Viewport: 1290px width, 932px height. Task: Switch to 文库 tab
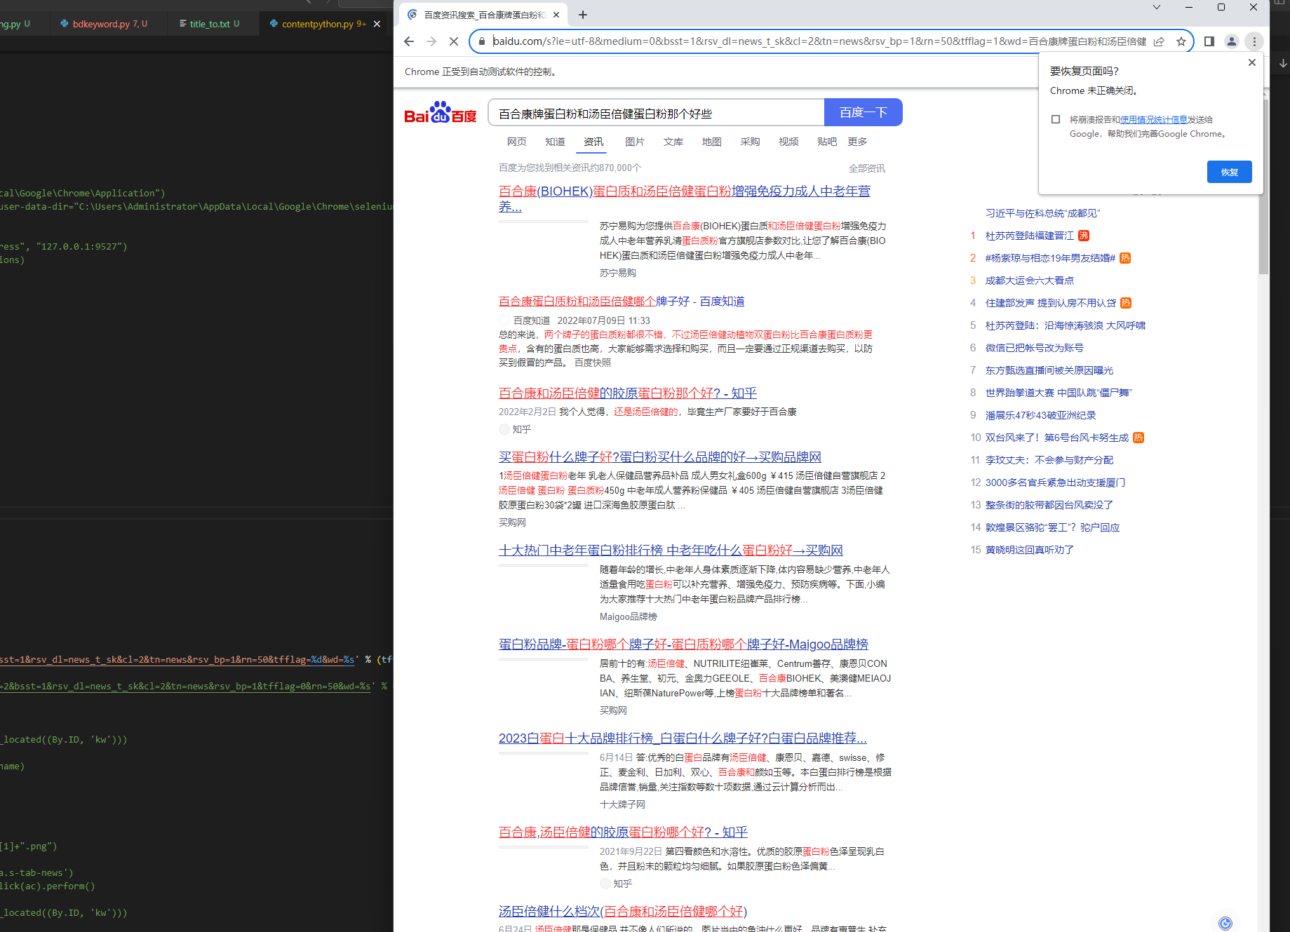673,142
